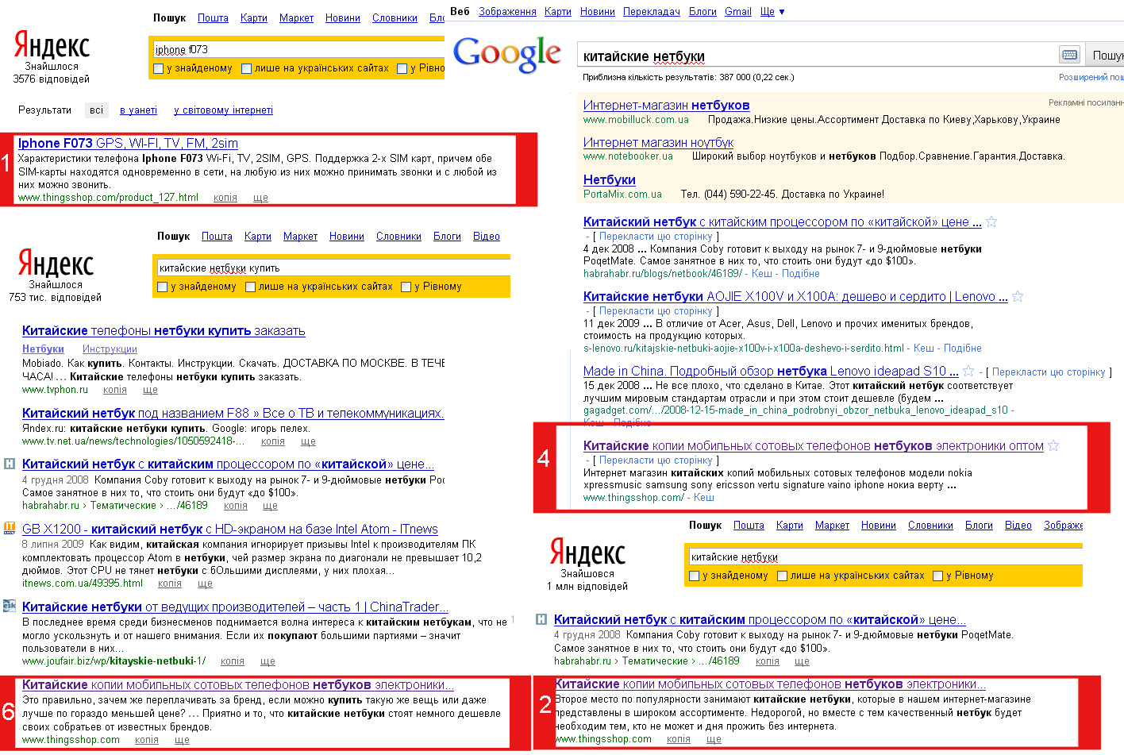Check 'у Рівному' in the '1 млн відповідей' Yandex panel

937,576
